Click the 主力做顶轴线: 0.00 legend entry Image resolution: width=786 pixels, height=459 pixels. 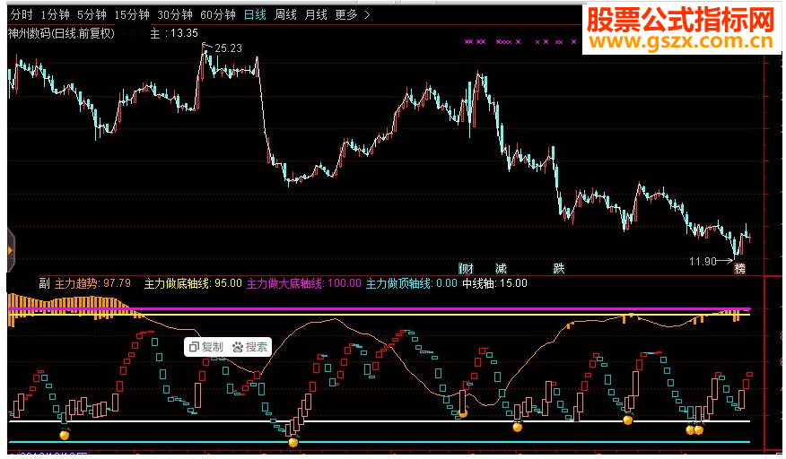coord(412,283)
